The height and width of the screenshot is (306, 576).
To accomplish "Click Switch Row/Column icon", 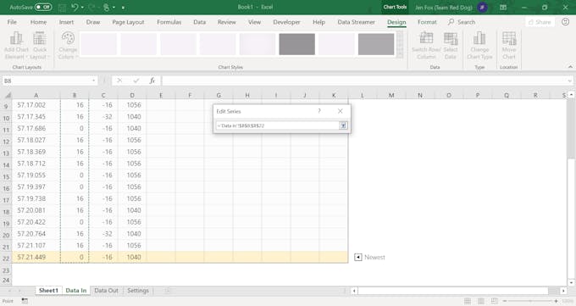I will click(x=426, y=38).
